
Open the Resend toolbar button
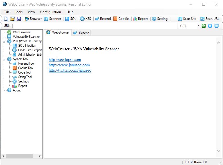click(103, 19)
